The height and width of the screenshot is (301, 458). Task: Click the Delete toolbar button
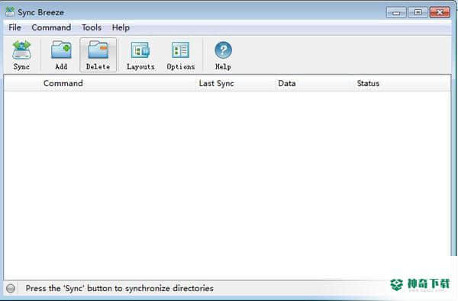tap(98, 55)
